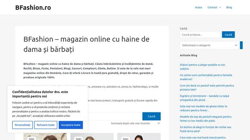Image resolution: width=250 pixels, height=140 pixels.
Task: Open the BFashion.ro site logo link
Action: pos(33,7)
